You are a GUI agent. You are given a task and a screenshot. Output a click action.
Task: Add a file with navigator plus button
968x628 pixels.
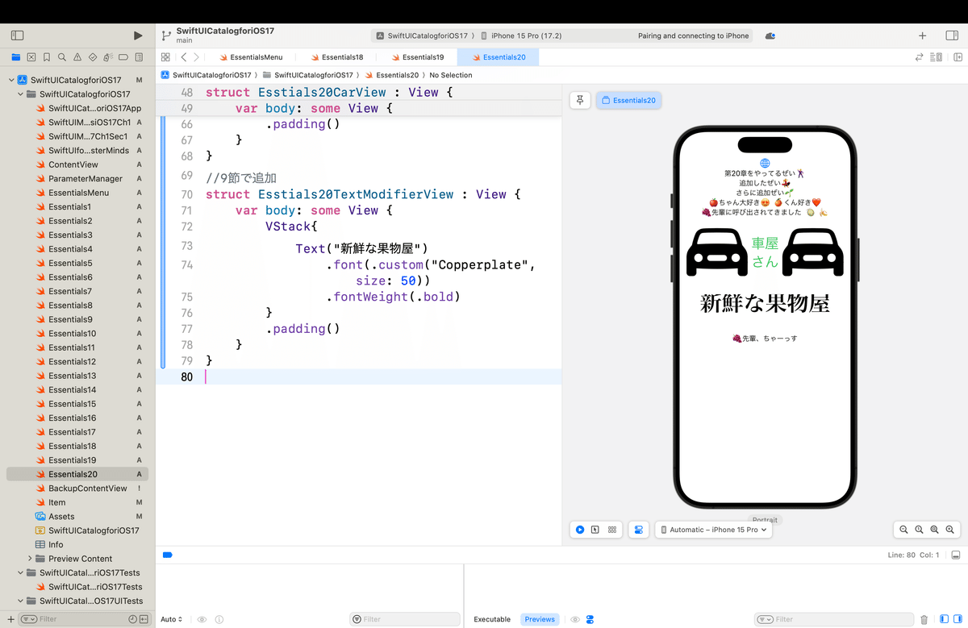(10, 619)
